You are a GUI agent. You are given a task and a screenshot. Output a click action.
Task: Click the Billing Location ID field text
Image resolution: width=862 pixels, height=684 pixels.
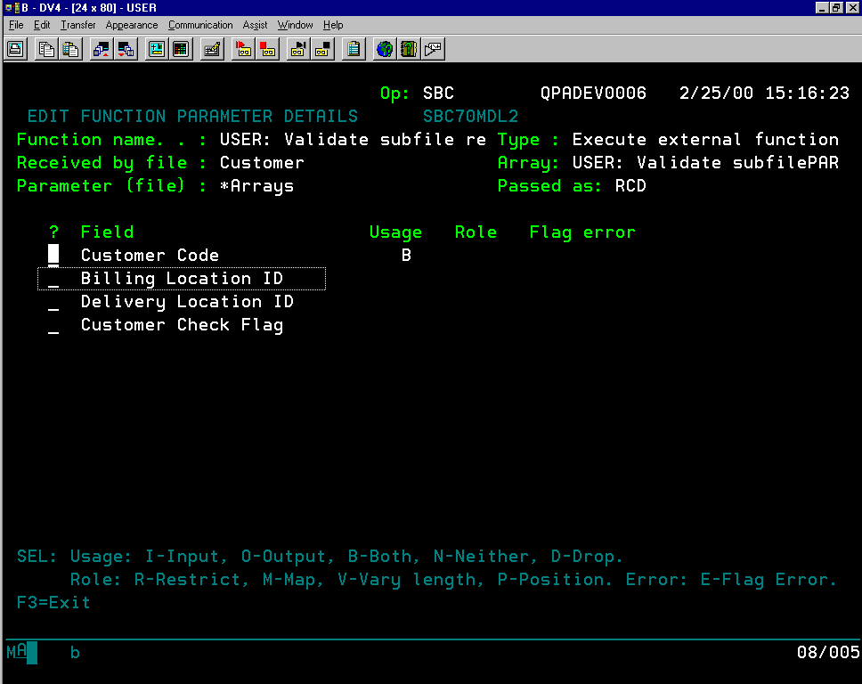pos(182,279)
